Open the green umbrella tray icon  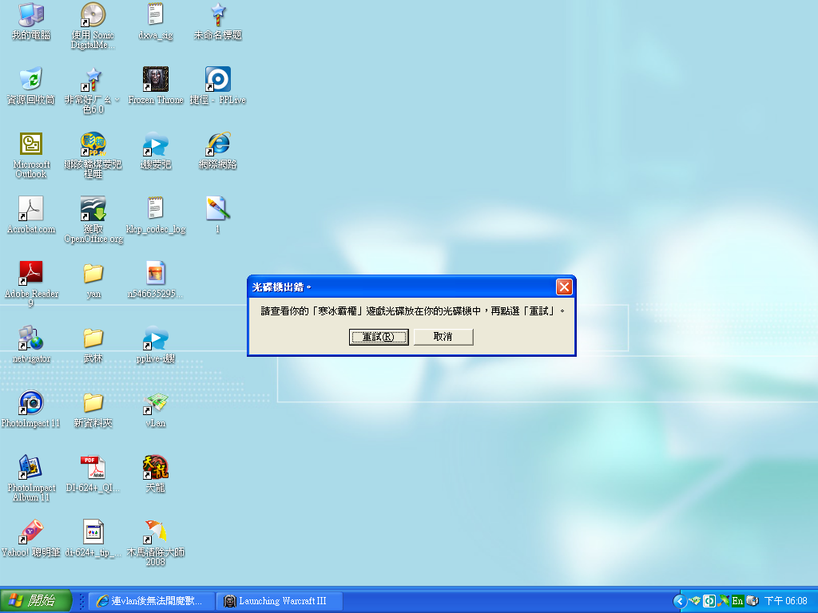click(723, 601)
